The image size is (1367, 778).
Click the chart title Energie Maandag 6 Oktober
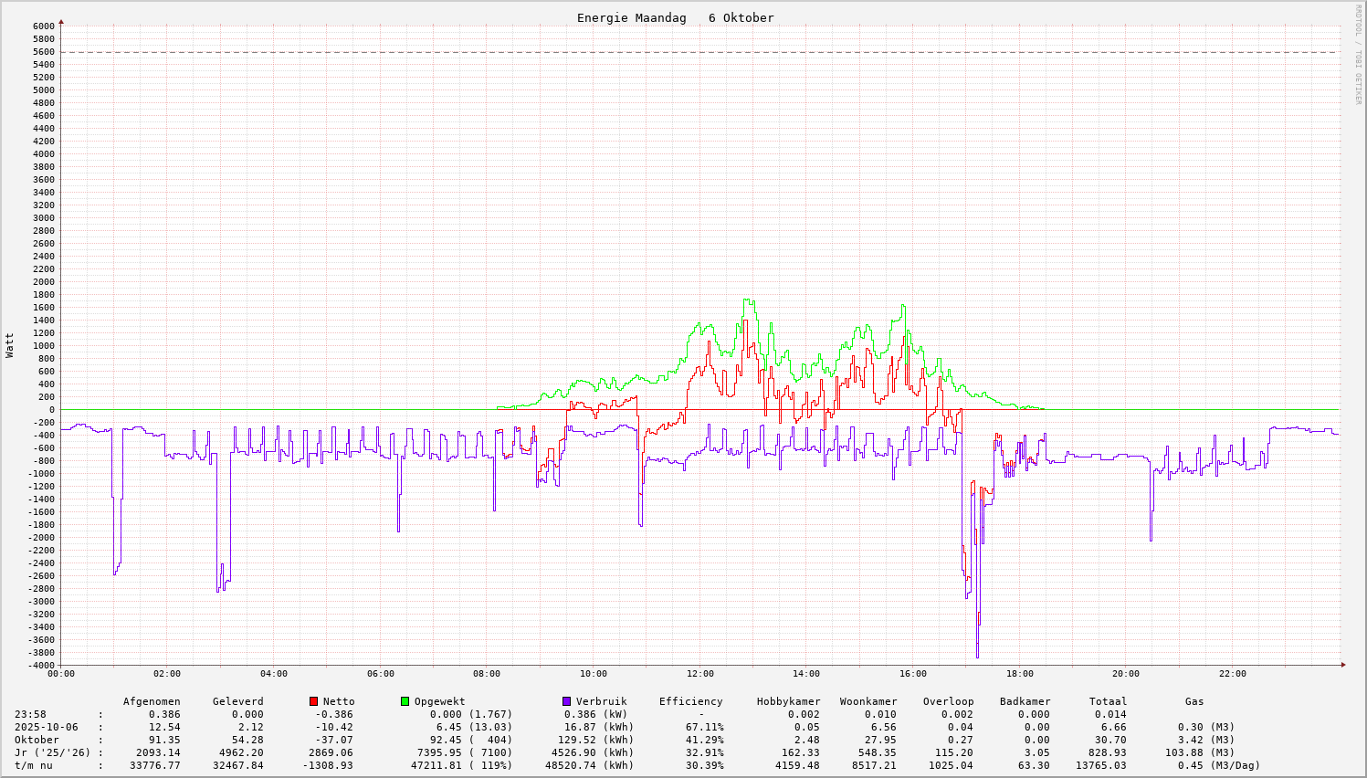pos(675,18)
